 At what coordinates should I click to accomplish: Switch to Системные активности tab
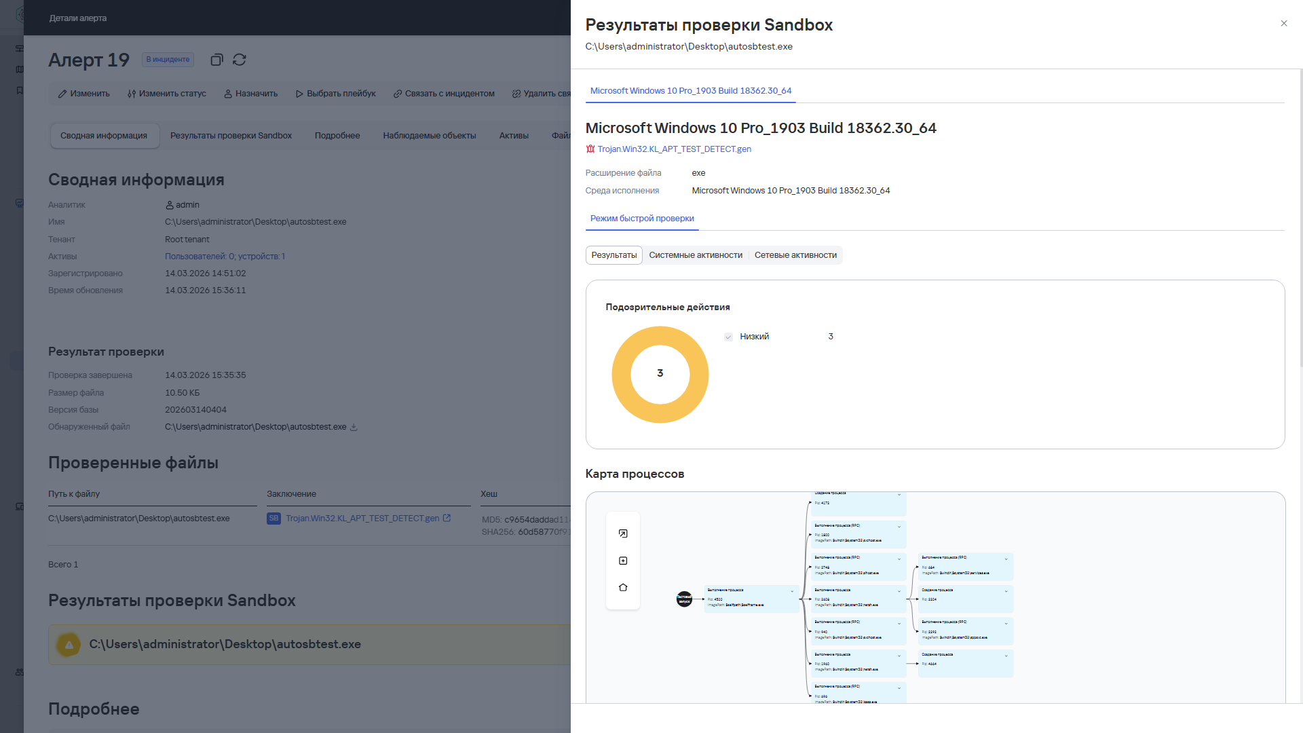695,255
